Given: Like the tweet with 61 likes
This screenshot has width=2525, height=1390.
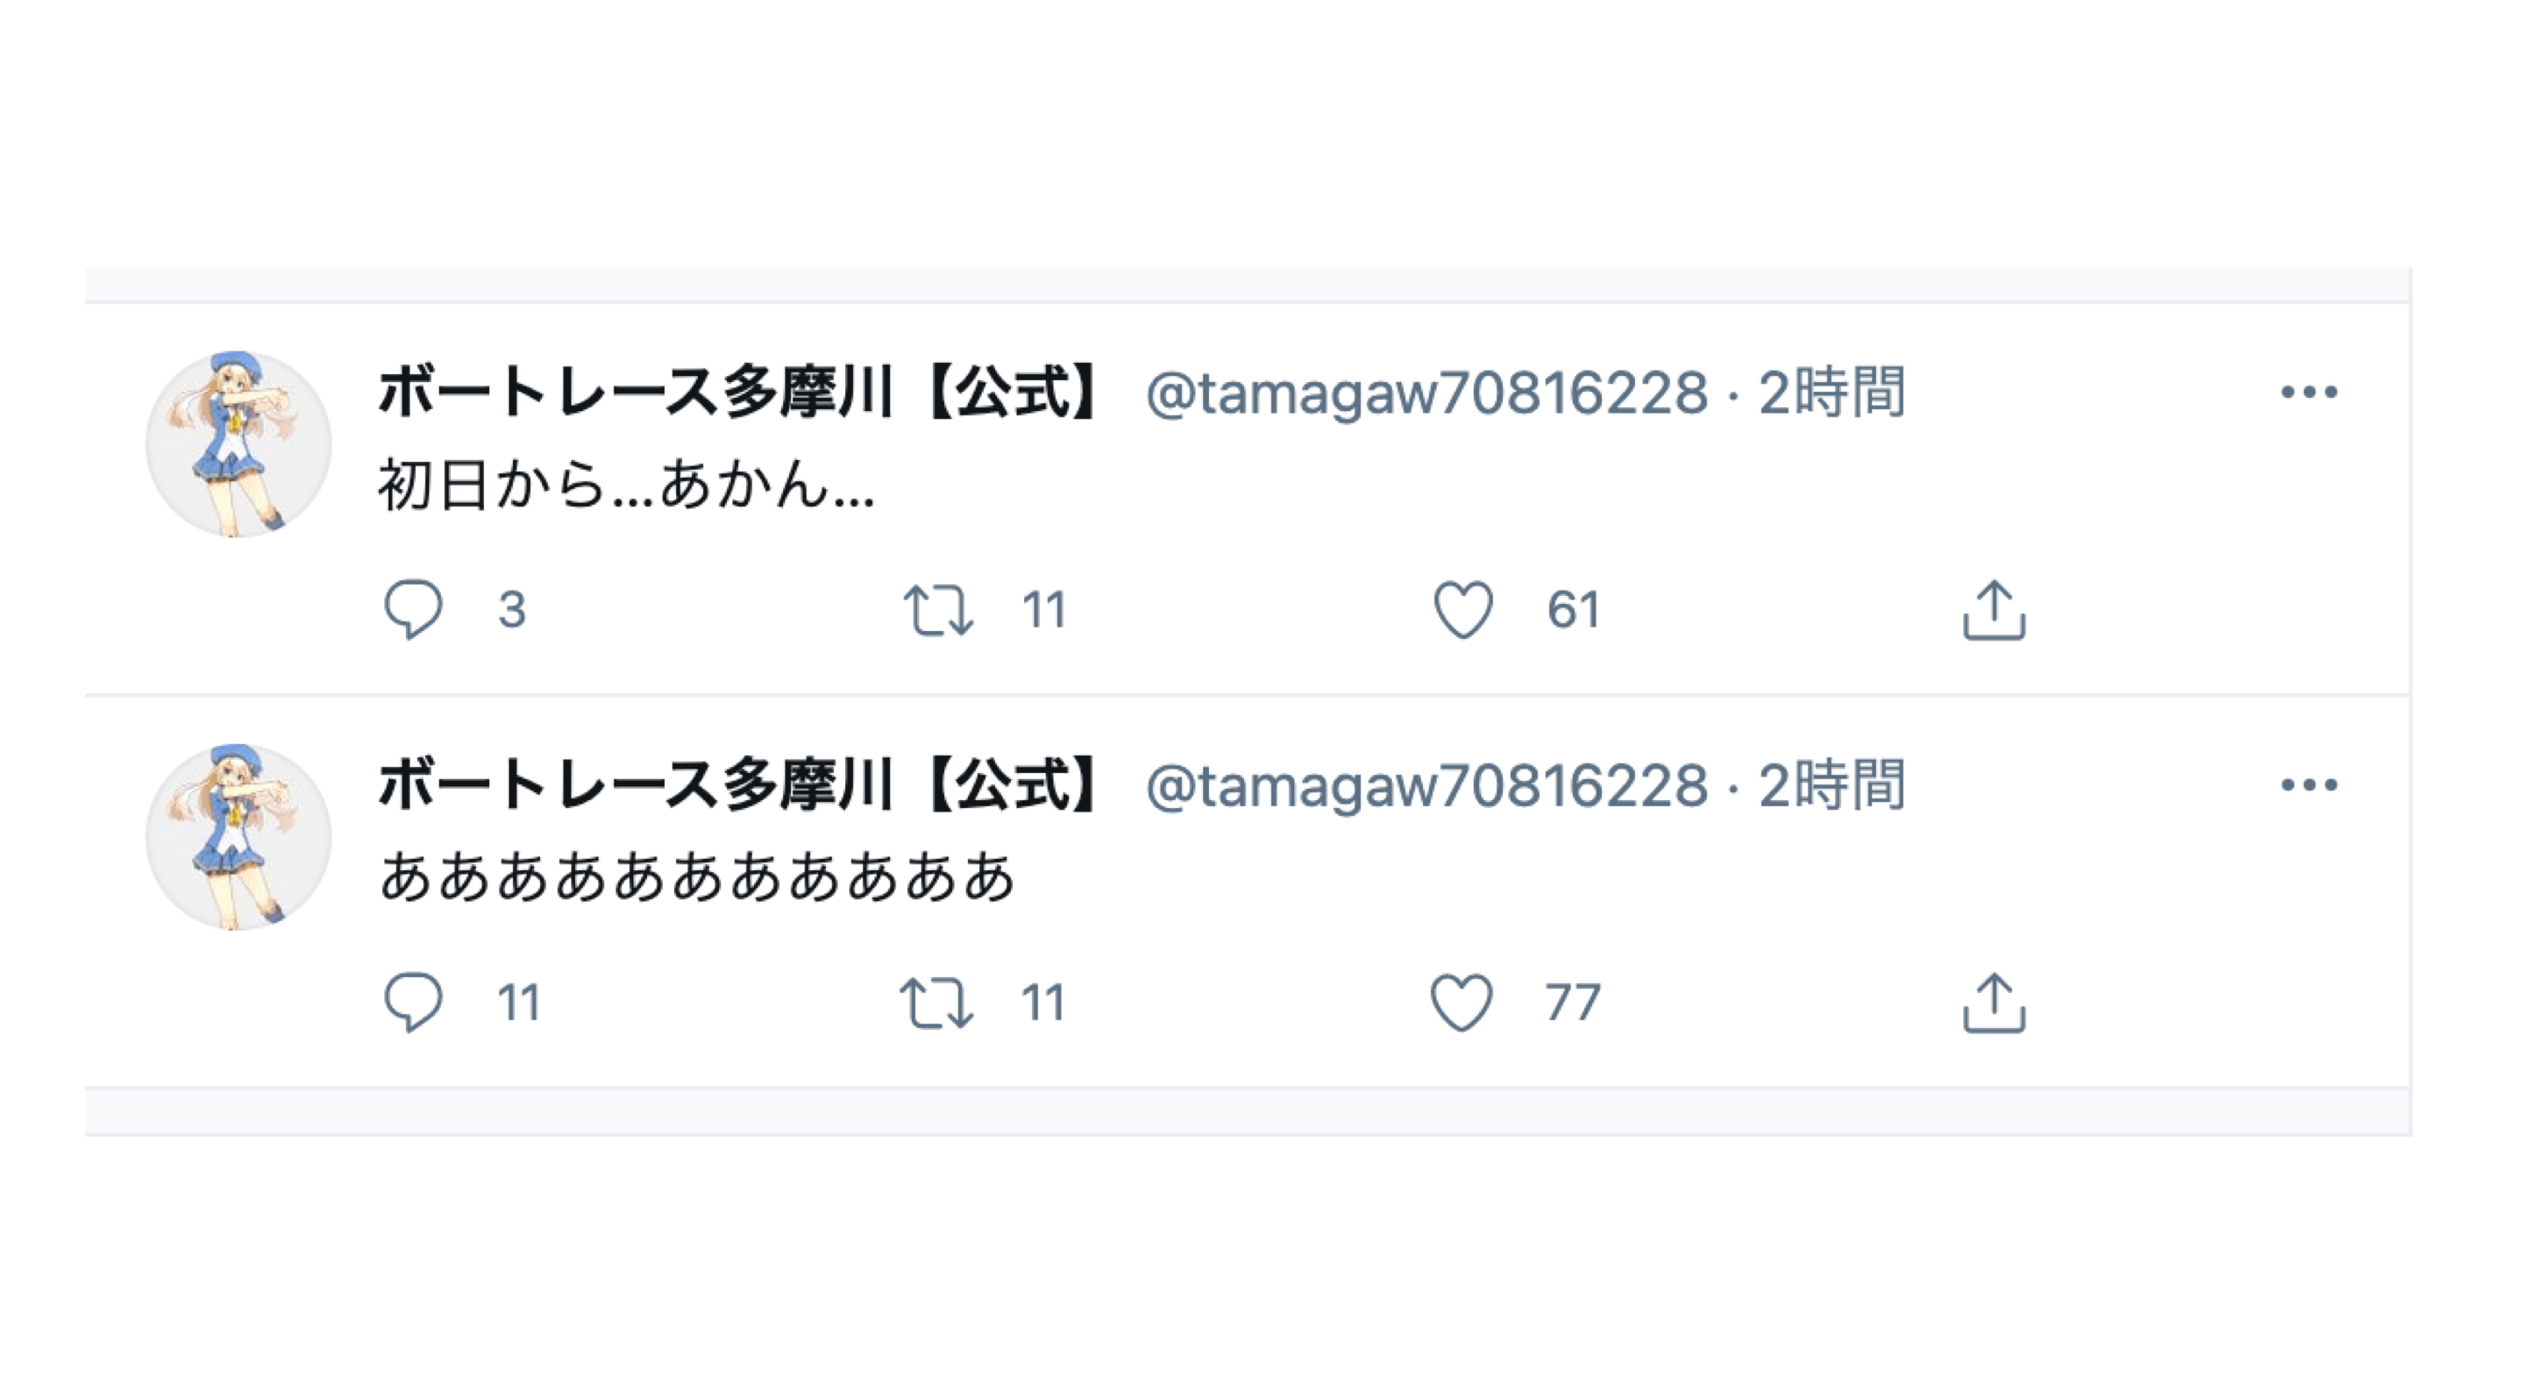Looking at the screenshot, I should [1463, 609].
